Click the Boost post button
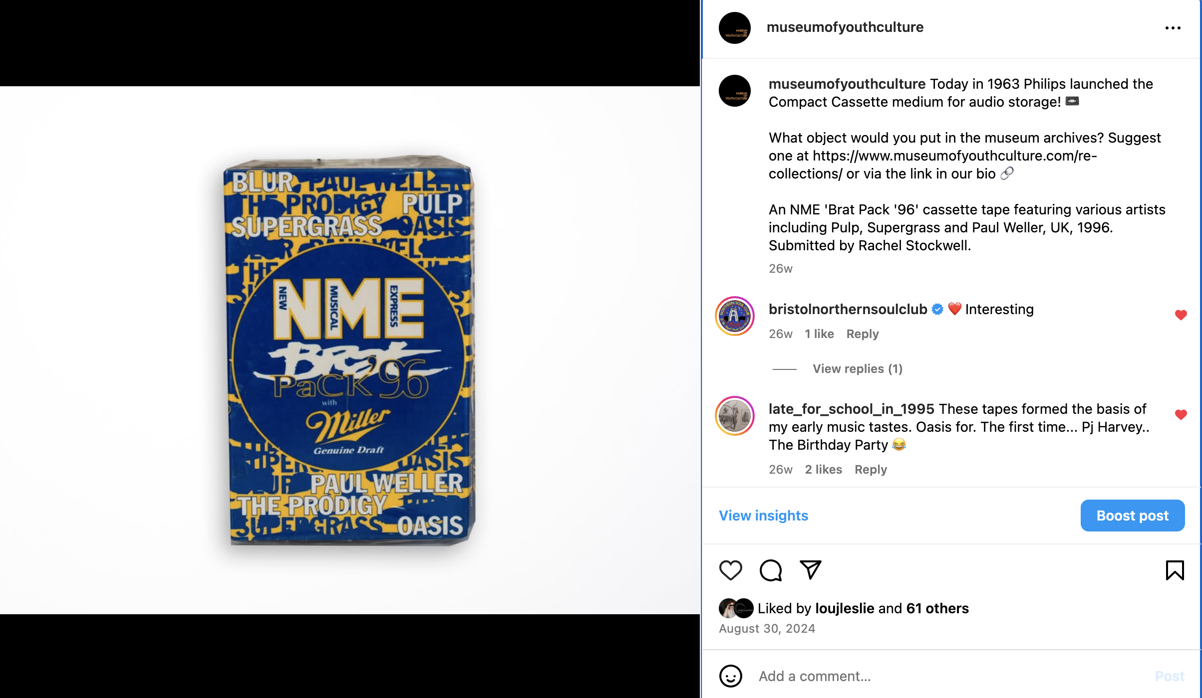 [1132, 516]
